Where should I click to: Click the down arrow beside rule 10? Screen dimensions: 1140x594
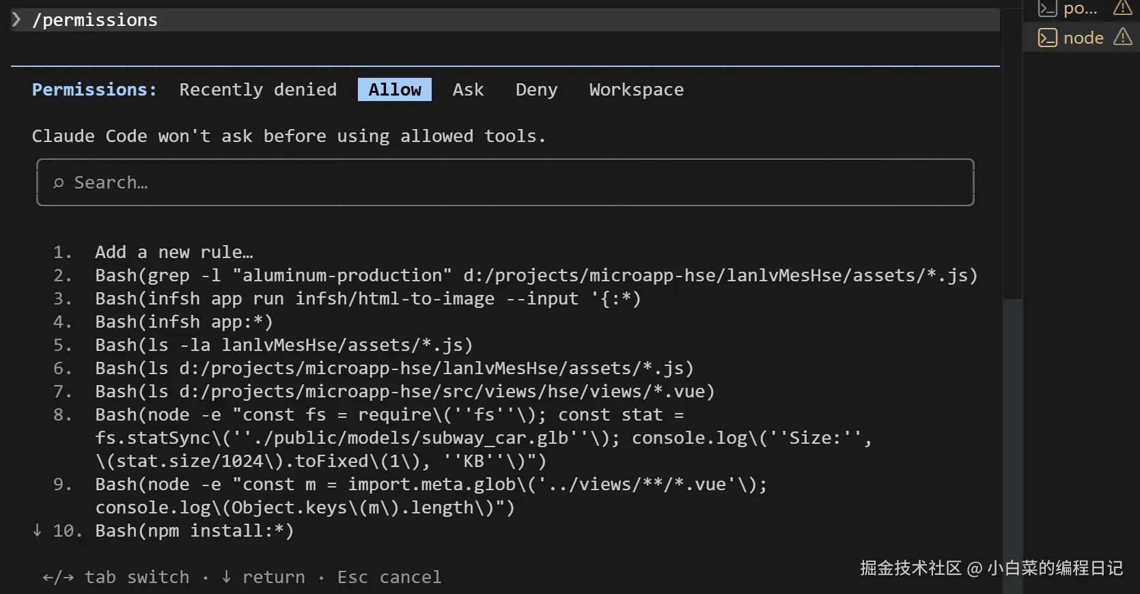(x=37, y=531)
